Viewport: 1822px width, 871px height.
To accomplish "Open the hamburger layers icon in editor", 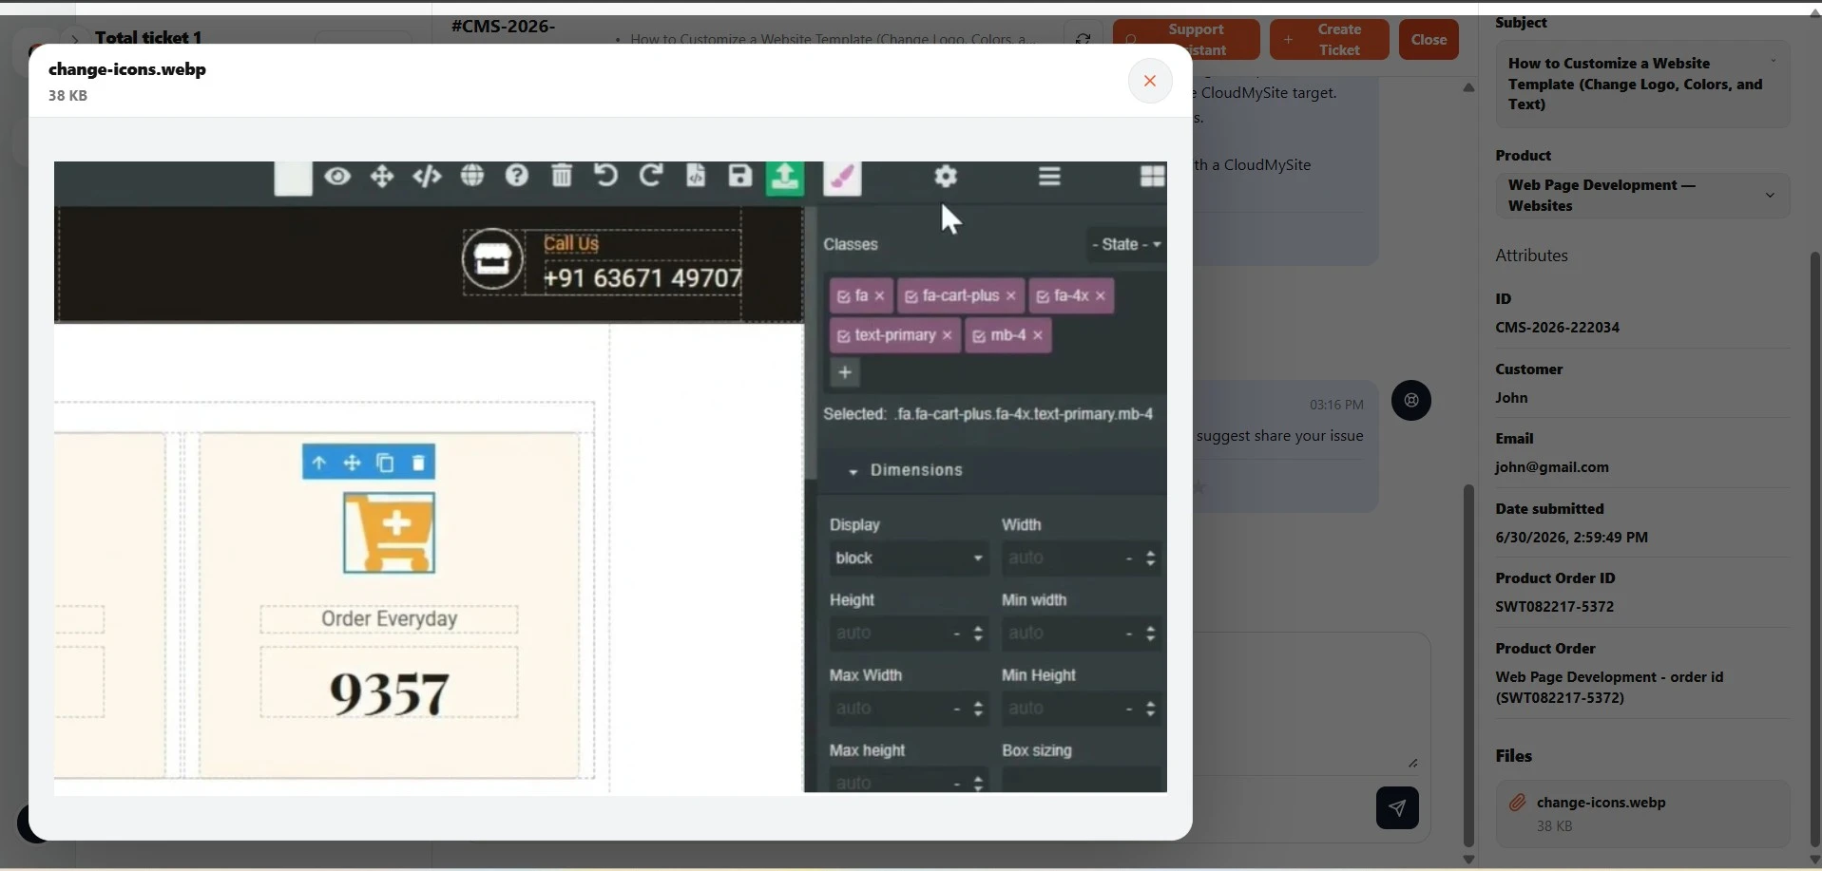I will point(1049,177).
